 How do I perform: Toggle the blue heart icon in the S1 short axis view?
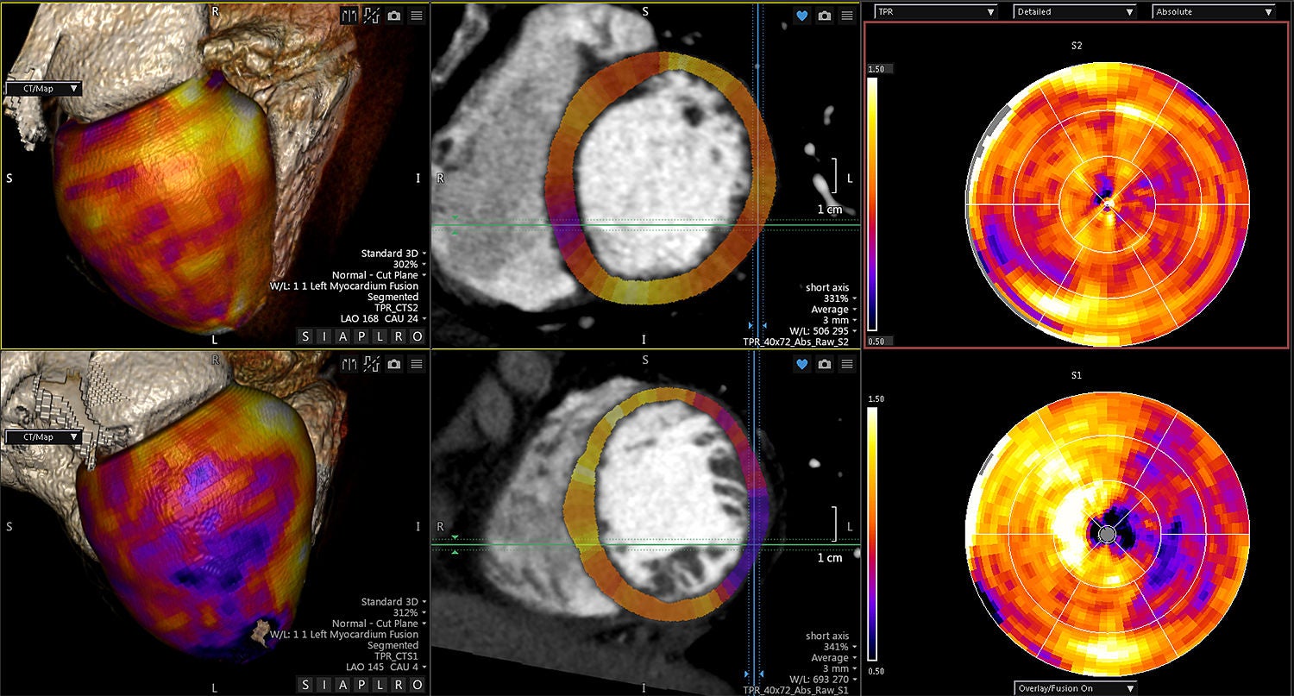(x=802, y=364)
